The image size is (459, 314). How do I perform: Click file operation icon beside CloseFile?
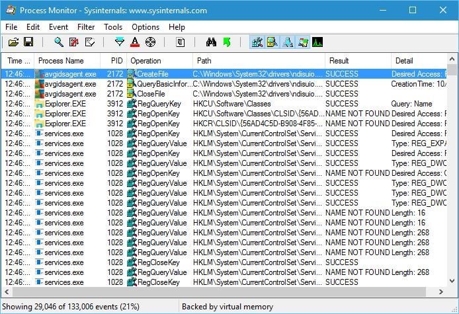[132, 94]
